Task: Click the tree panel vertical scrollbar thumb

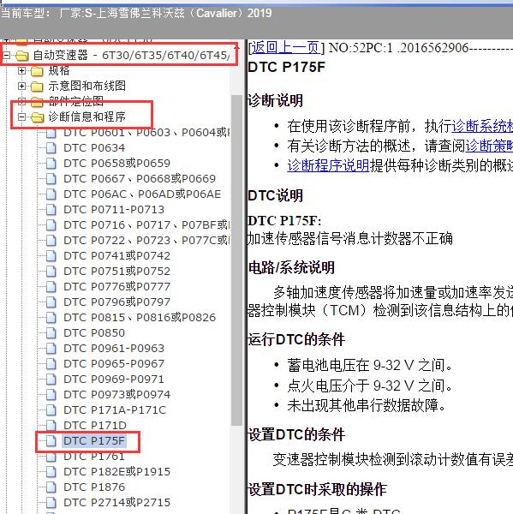Action: (236, 260)
